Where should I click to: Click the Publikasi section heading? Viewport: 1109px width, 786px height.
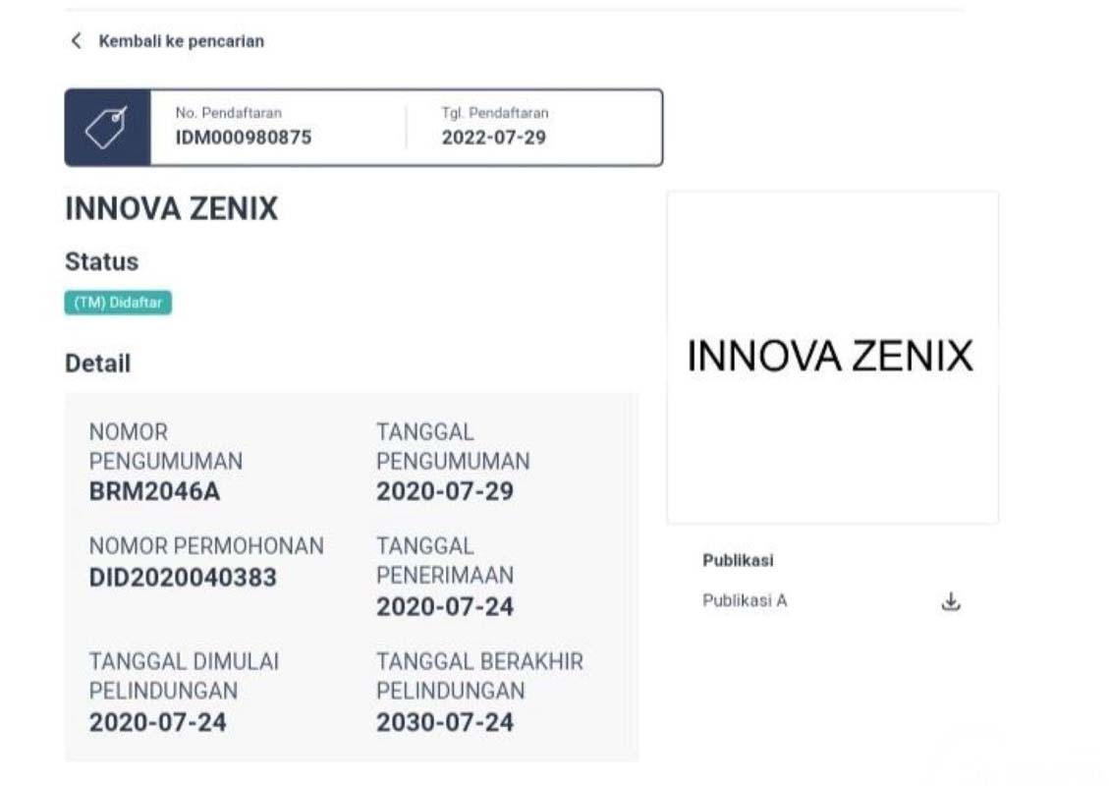[x=738, y=560]
